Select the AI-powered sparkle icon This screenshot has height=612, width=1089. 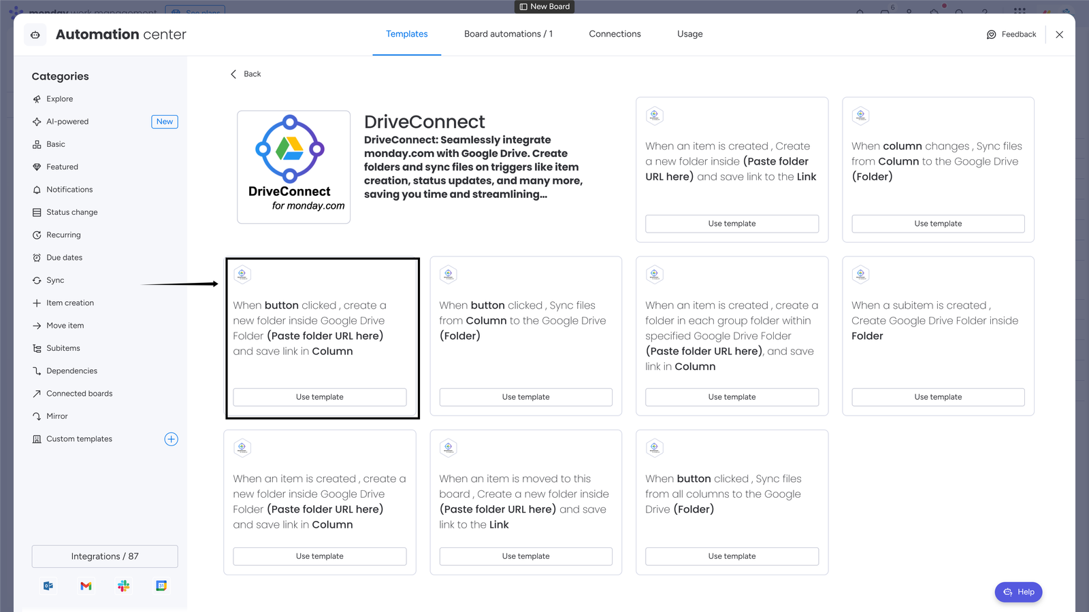(x=37, y=122)
